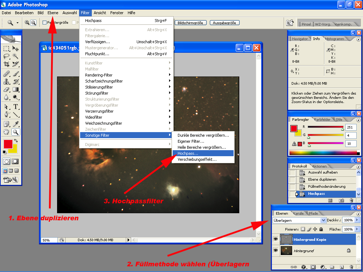Enable the Fenstergröße checkbox
Viewport: 363px width, 272px height.
(45, 22)
